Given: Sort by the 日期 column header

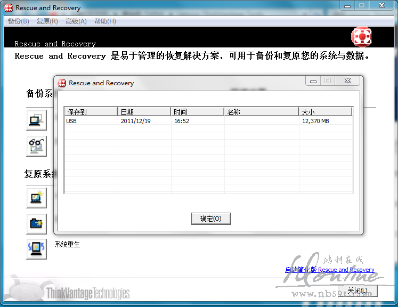Looking at the screenshot, I should coord(144,112).
